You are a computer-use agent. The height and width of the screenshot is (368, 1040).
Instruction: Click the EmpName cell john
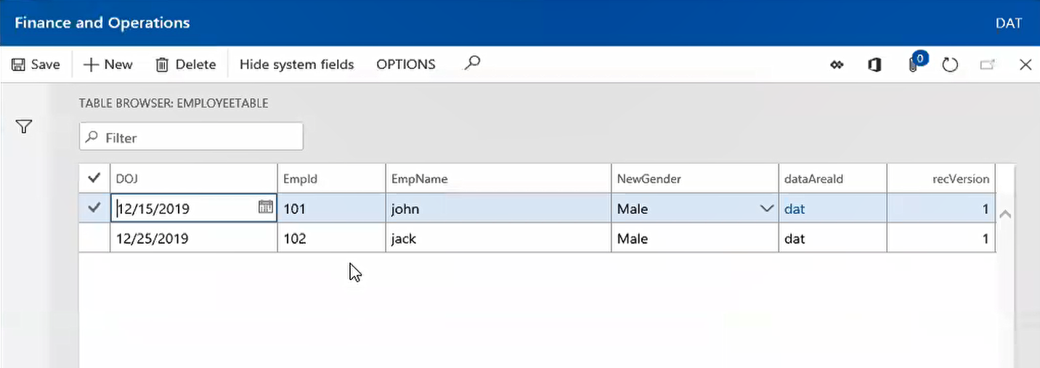[x=499, y=208]
